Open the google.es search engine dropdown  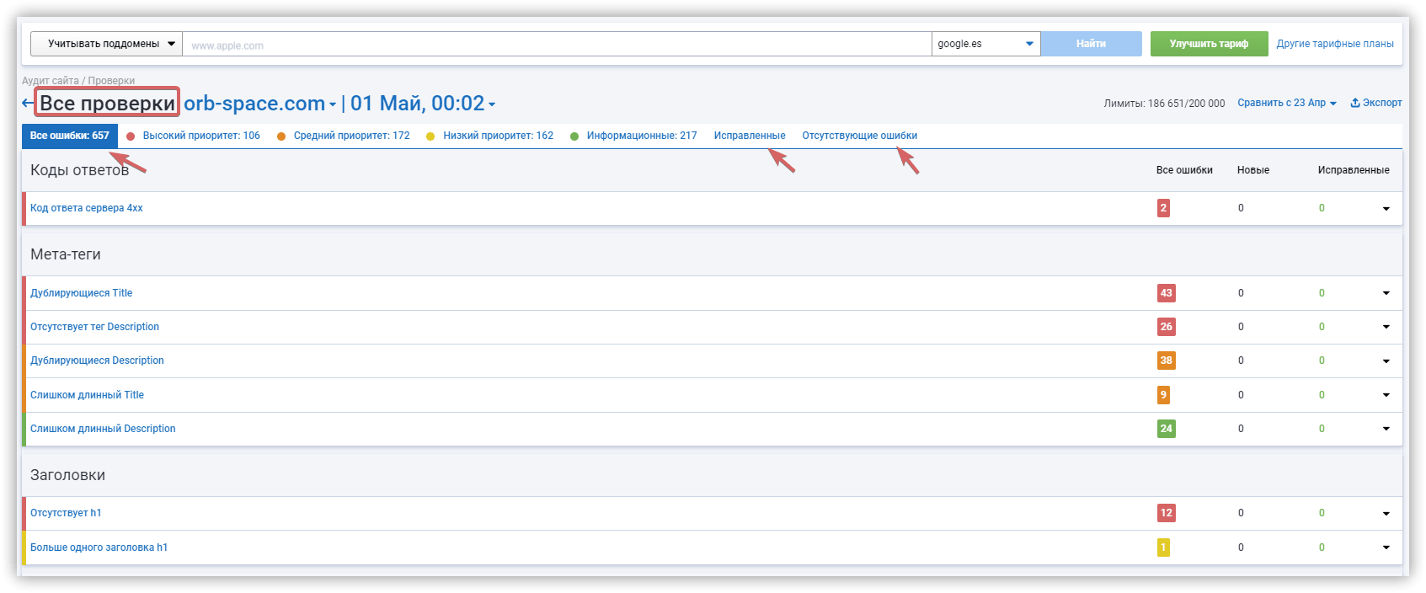point(985,44)
